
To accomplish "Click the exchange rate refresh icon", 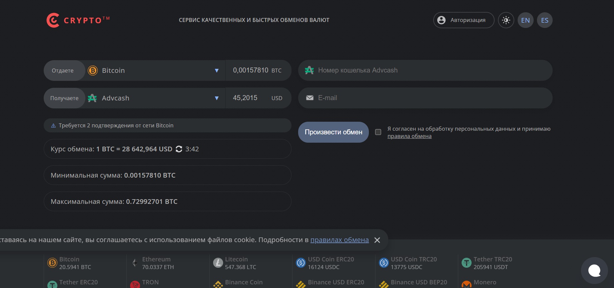I will coord(179,149).
